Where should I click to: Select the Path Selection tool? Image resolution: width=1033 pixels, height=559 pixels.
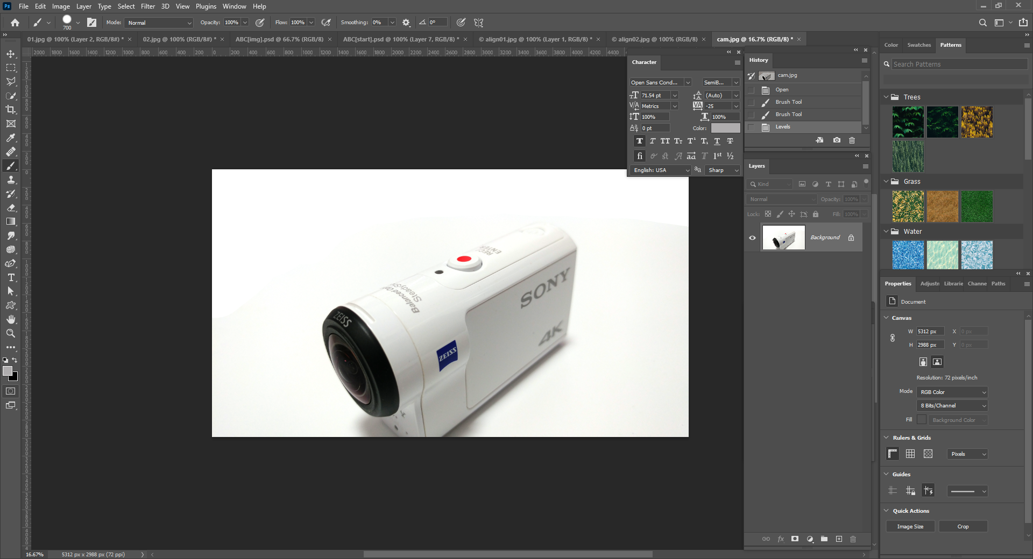(11, 291)
